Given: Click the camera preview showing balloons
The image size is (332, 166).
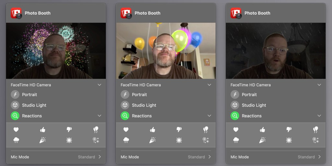Looking at the screenshot, I should coord(166,51).
